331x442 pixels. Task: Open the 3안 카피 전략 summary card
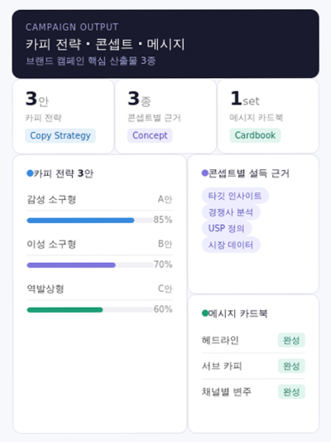[x=63, y=116]
